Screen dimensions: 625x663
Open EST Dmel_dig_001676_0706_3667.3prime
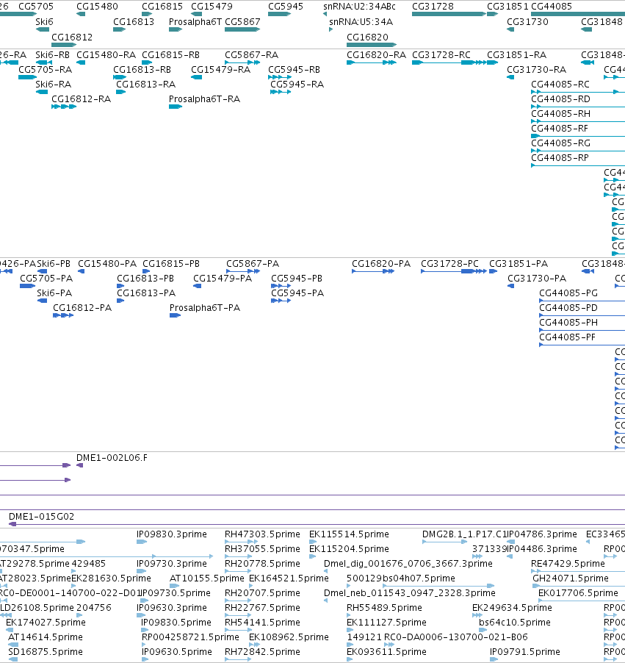(408, 564)
